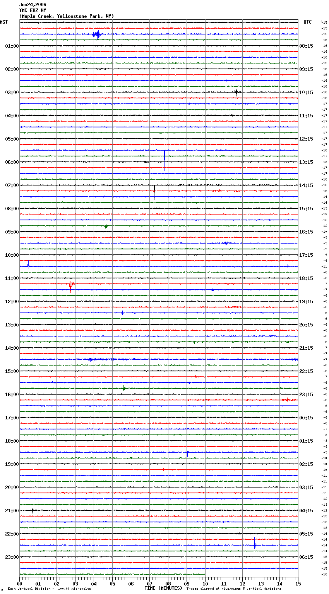Click the 06:15 UTC time label
329x594 pixels.
tap(306, 557)
